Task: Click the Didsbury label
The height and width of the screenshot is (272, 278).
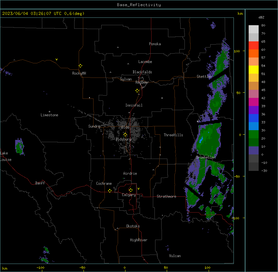Action: [x=124, y=139]
